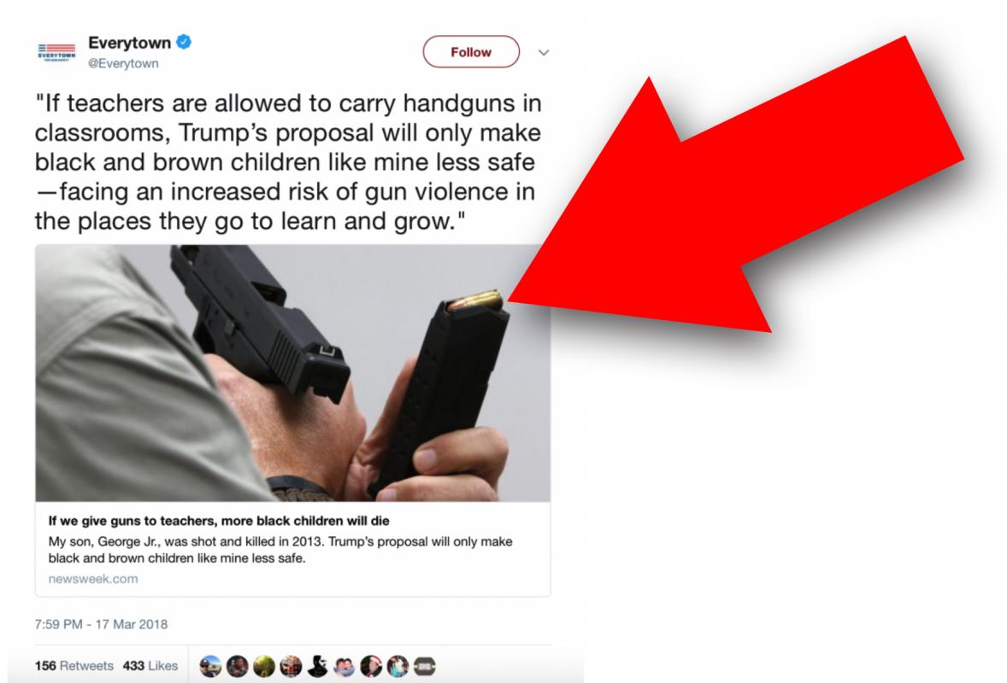This screenshot has width=1007, height=683.
Task: Open the article headline about guns to teachers
Action: coord(219,521)
